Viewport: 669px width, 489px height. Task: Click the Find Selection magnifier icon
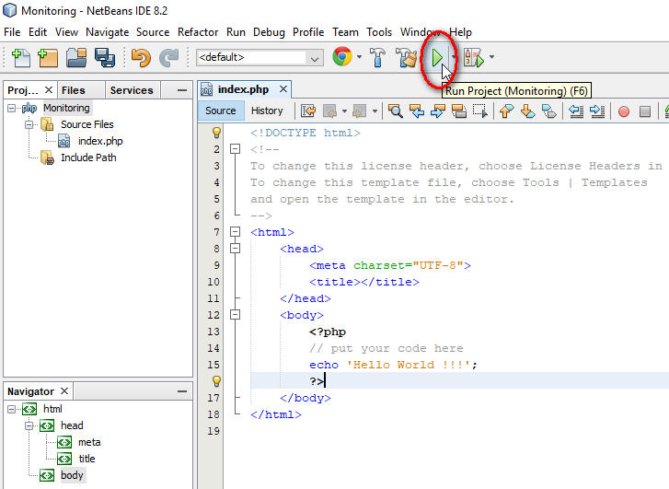coord(395,111)
